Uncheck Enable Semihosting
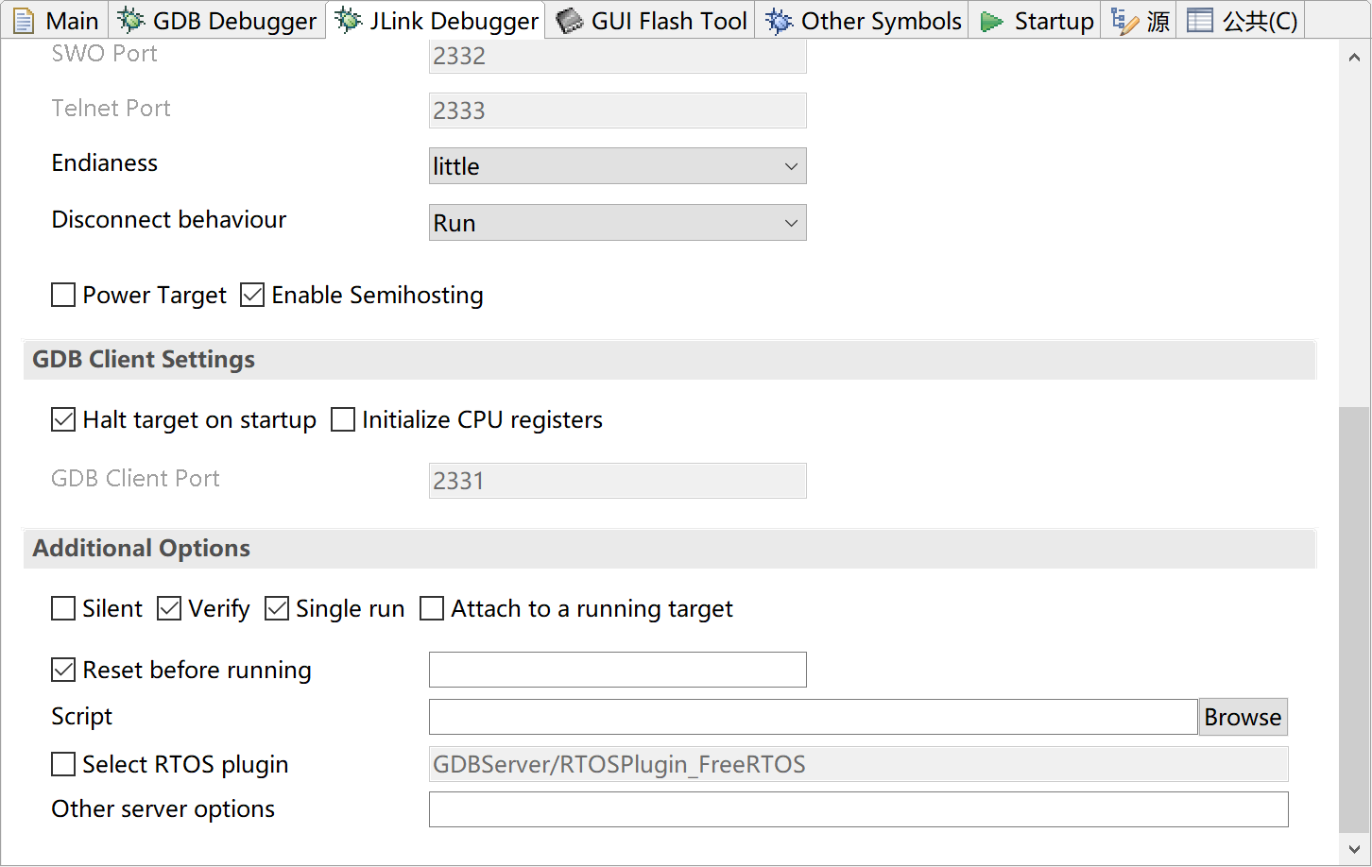Viewport: 1372px width, 867px height. (x=252, y=296)
